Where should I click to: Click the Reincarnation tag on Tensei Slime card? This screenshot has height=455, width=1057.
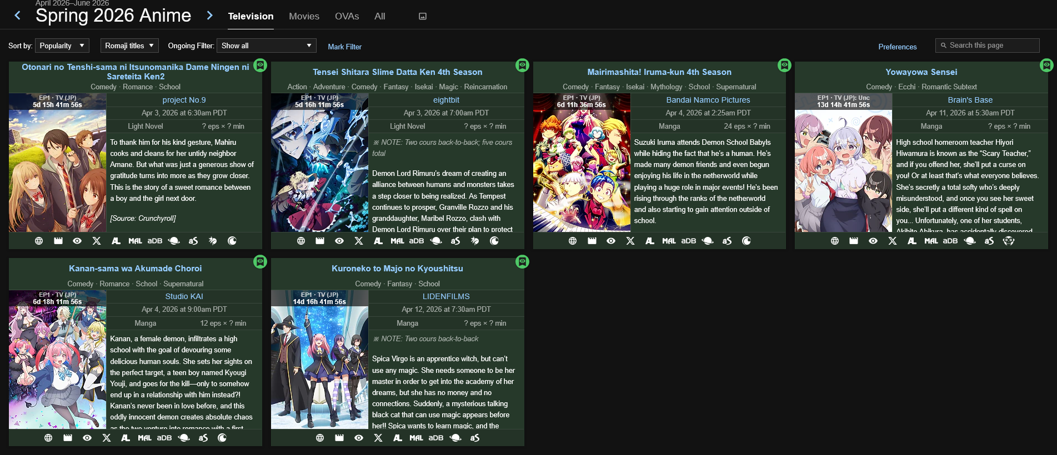[x=485, y=87]
